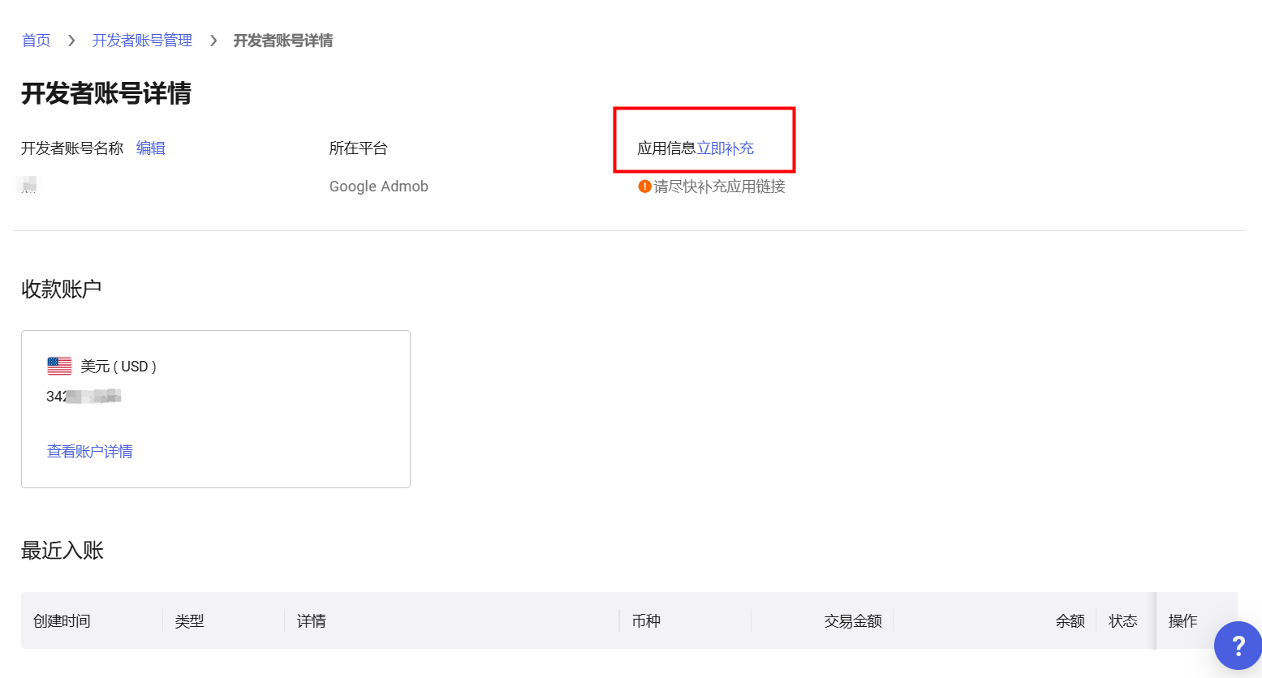This screenshot has width=1262, height=678.
Task: Open 查看账户详情 in USD account card
Action: click(89, 452)
